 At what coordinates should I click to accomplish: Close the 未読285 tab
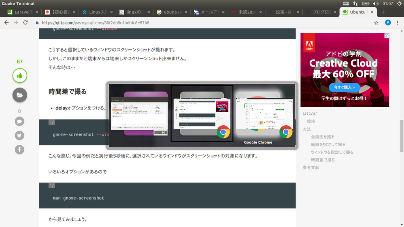click(260, 12)
